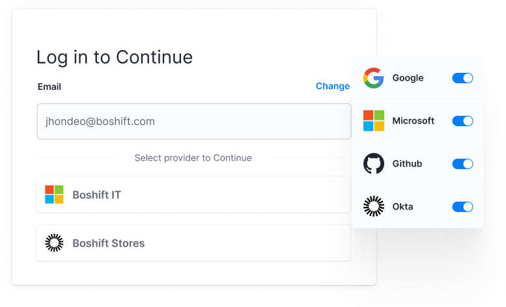Image resolution: width=506 pixels, height=307 pixels.
Task: Choose Boshift IT as login provider
Action: click(x=193, y=194)
